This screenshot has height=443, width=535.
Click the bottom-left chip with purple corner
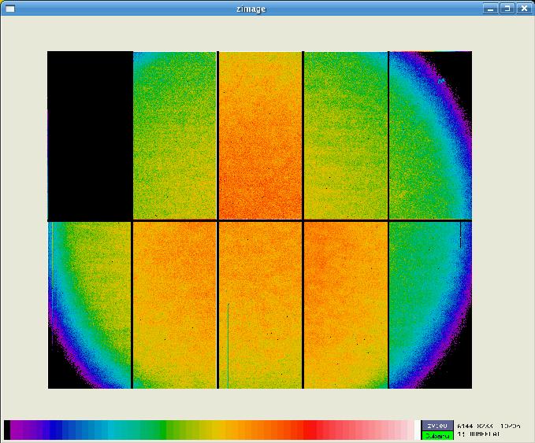[90, 305]
